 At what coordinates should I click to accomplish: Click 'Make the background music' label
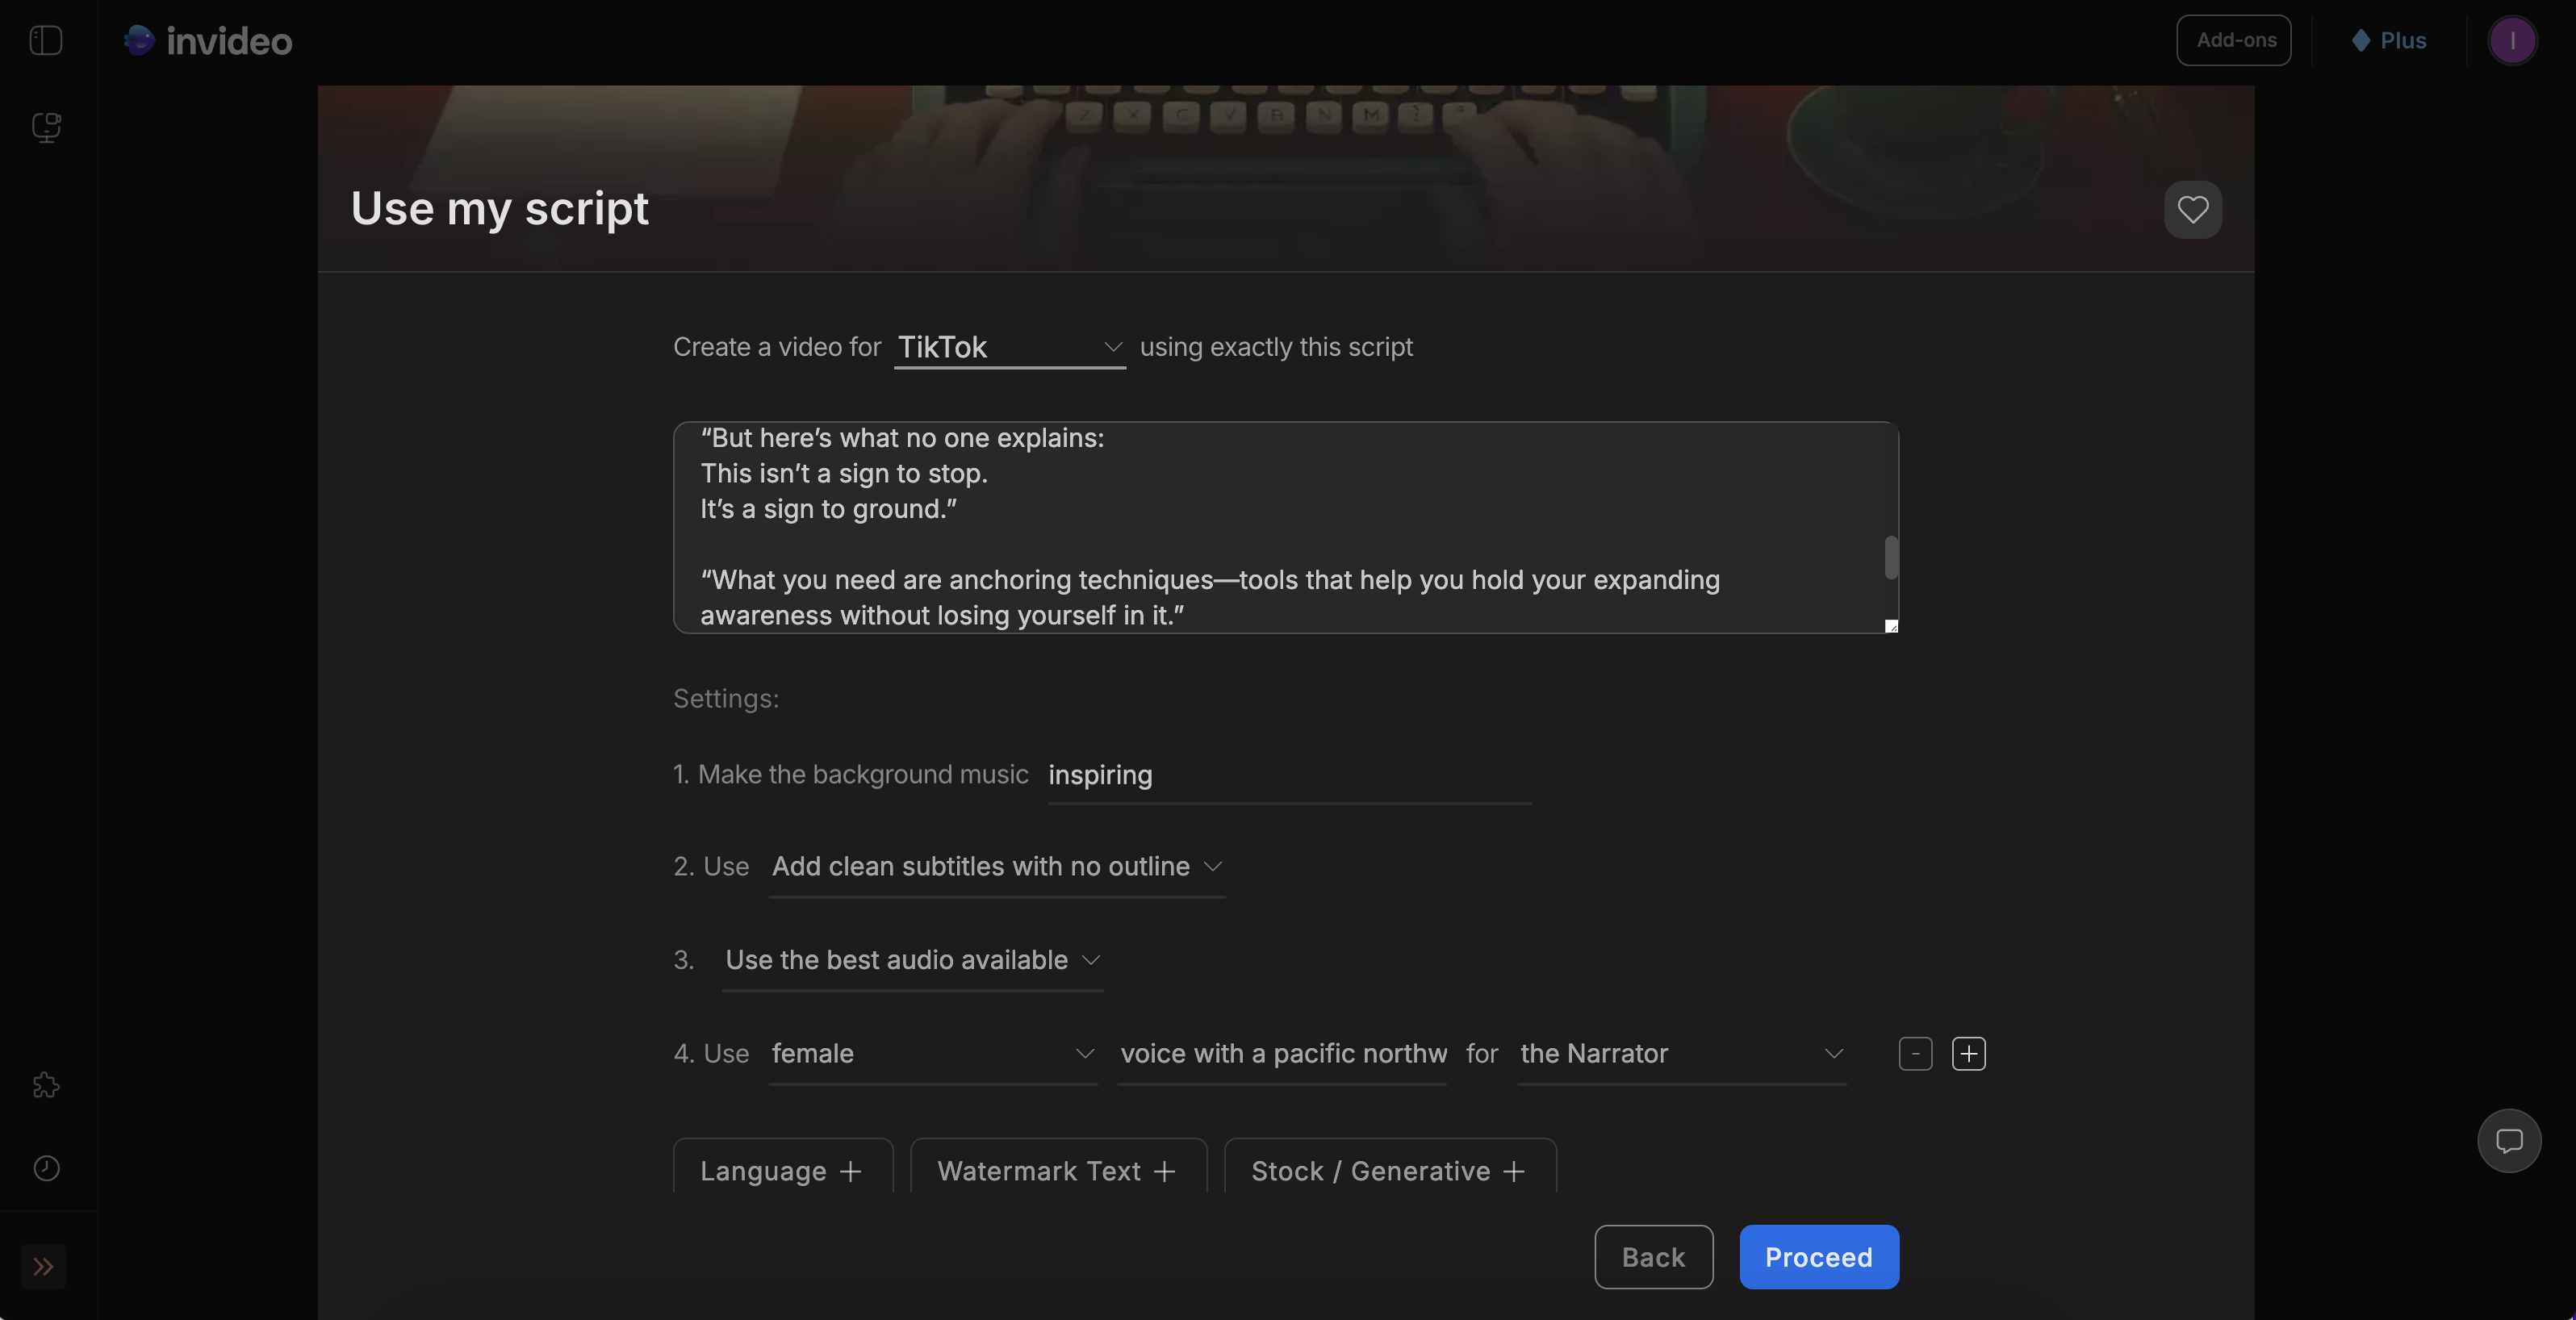(863, 775)
